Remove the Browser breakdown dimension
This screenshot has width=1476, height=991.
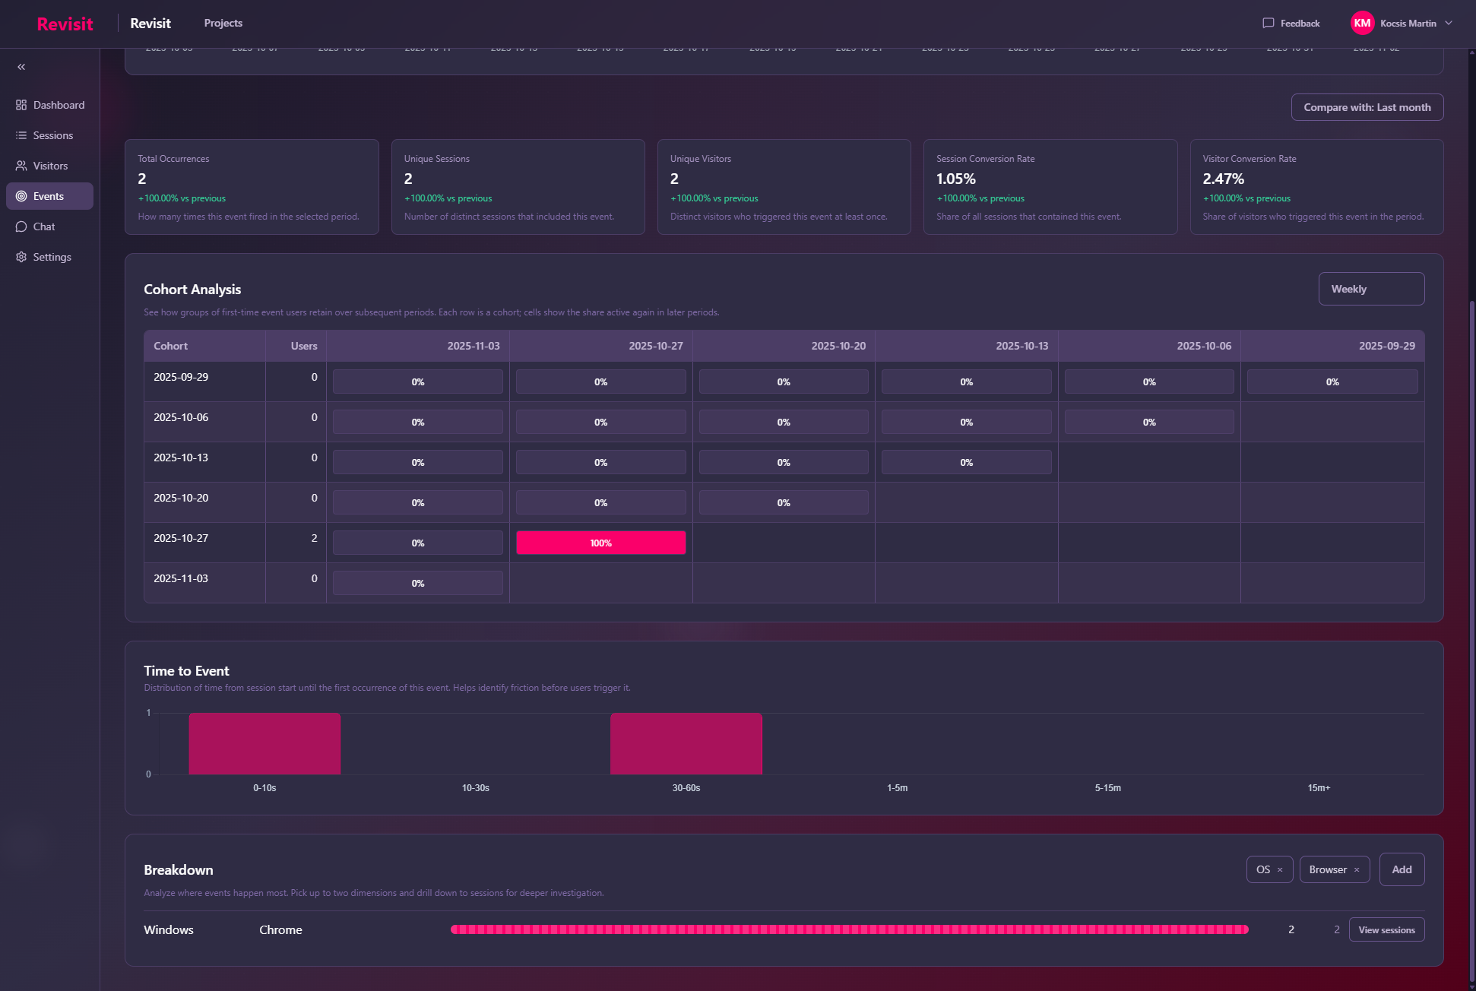pyautogui.click(x=1357, y=869)
